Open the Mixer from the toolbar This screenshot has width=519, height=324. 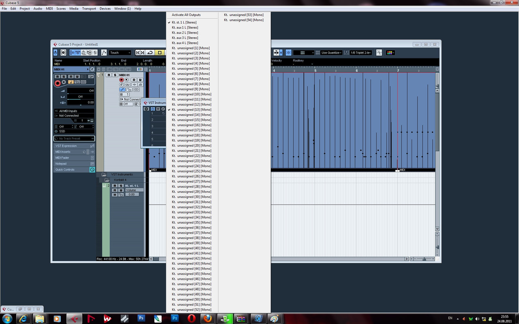pos(95,53)
